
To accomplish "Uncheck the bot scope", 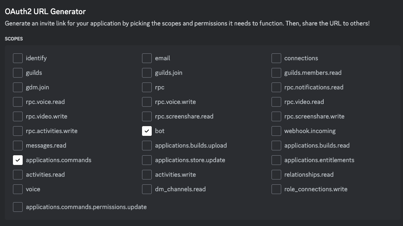I will [147, 131].
